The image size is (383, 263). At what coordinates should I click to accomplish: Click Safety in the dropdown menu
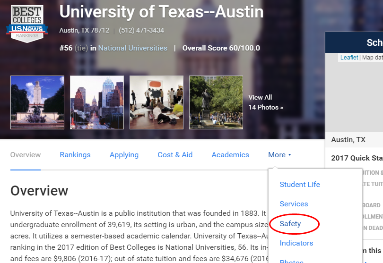(x=290, y=224)
